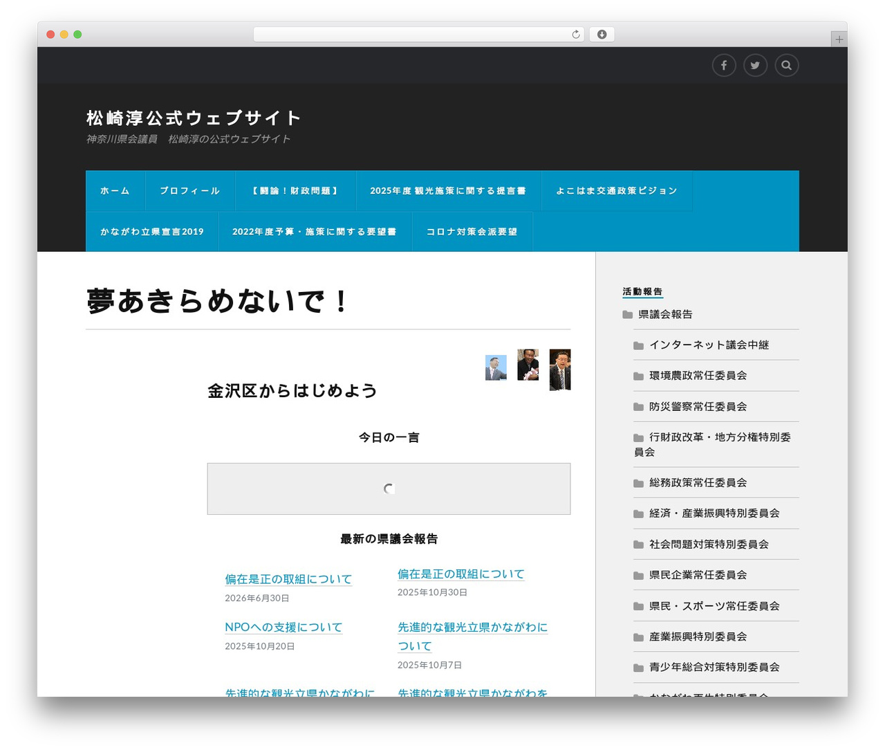Click the 夢あきらめないで！ page heading
This screenshot has width=885, height=750.
coord(218,301)
